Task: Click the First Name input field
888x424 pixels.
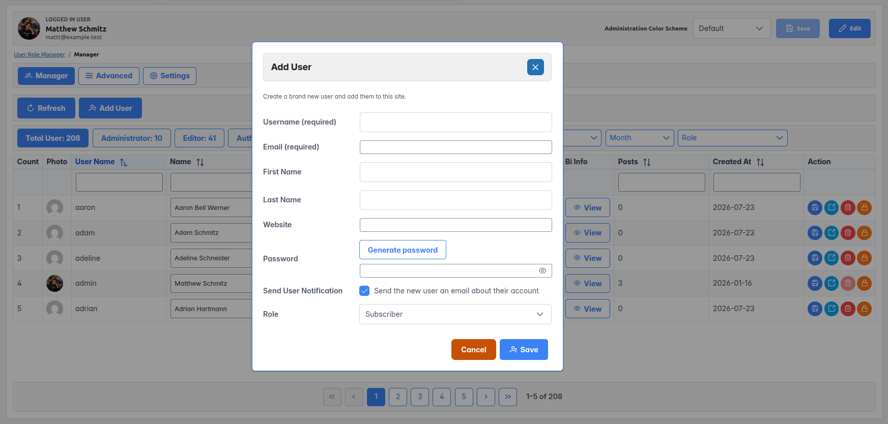Action: [456, 172]
